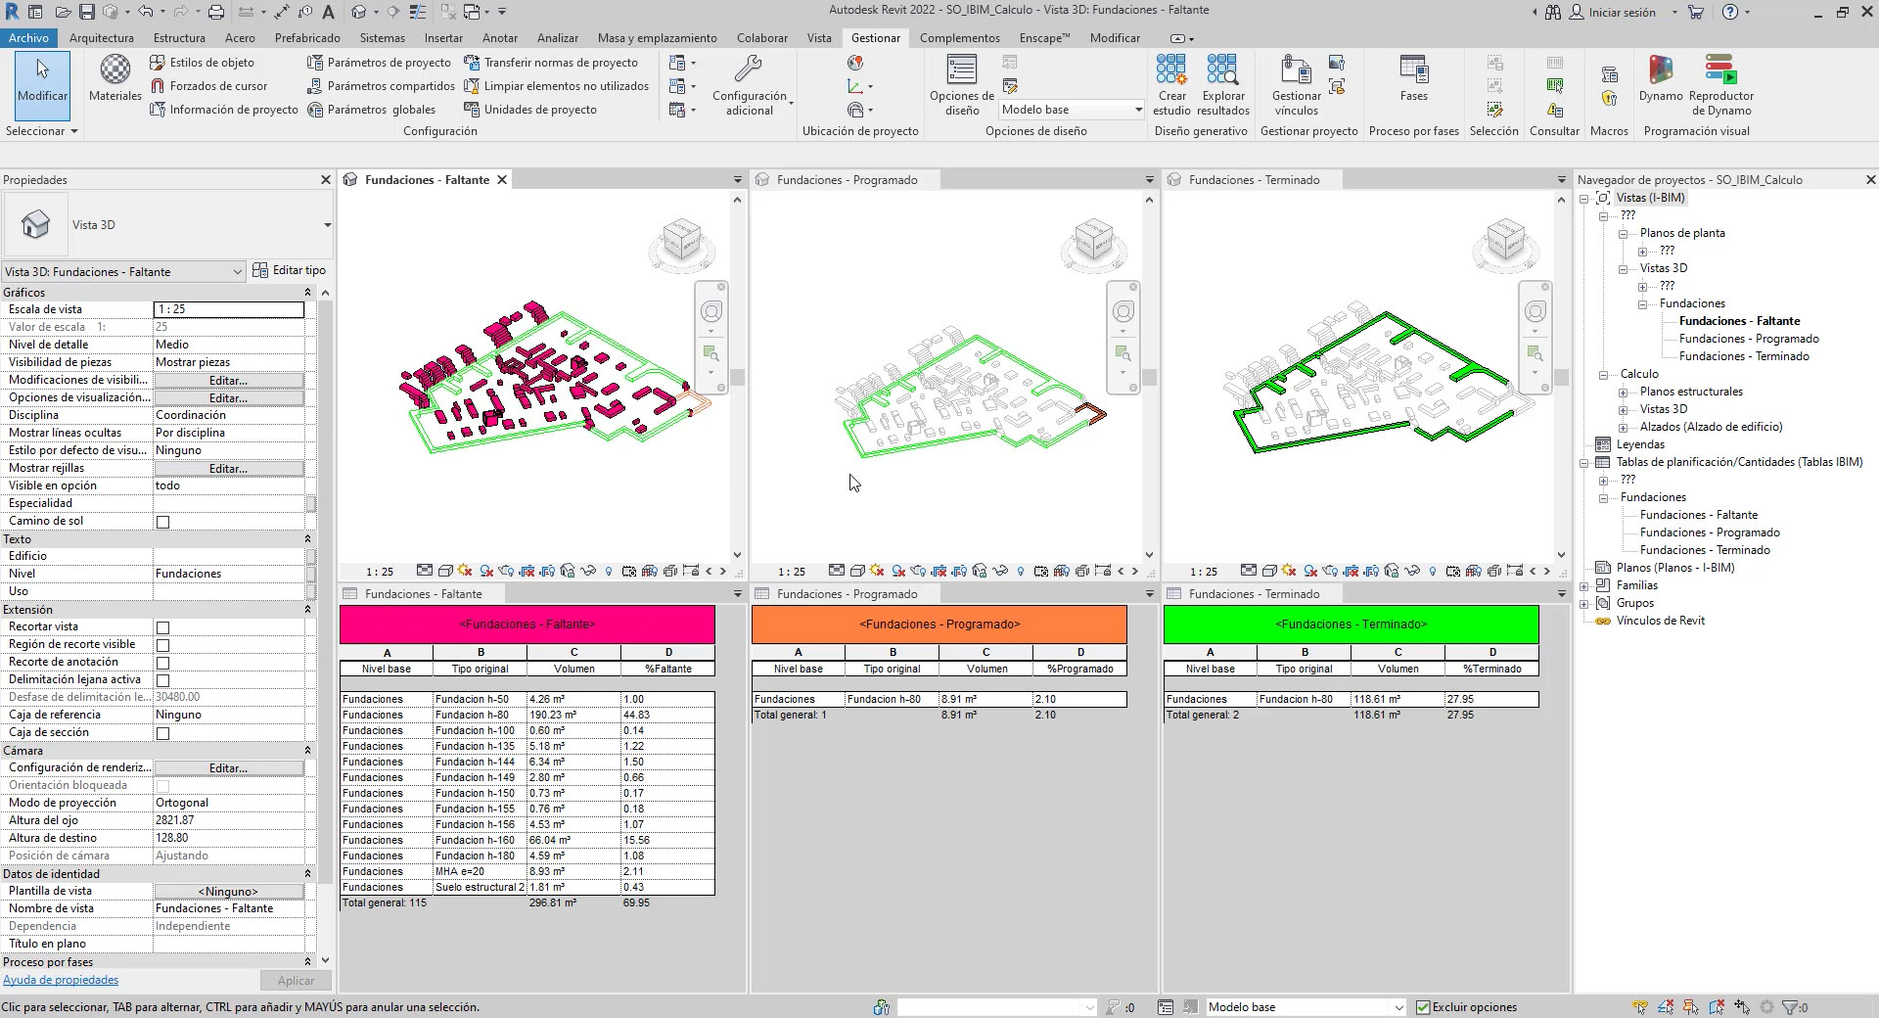Click the Editar tipo button
Image resolution: width=1879 pixels, height=1018 pixels.
pos(290,270)
